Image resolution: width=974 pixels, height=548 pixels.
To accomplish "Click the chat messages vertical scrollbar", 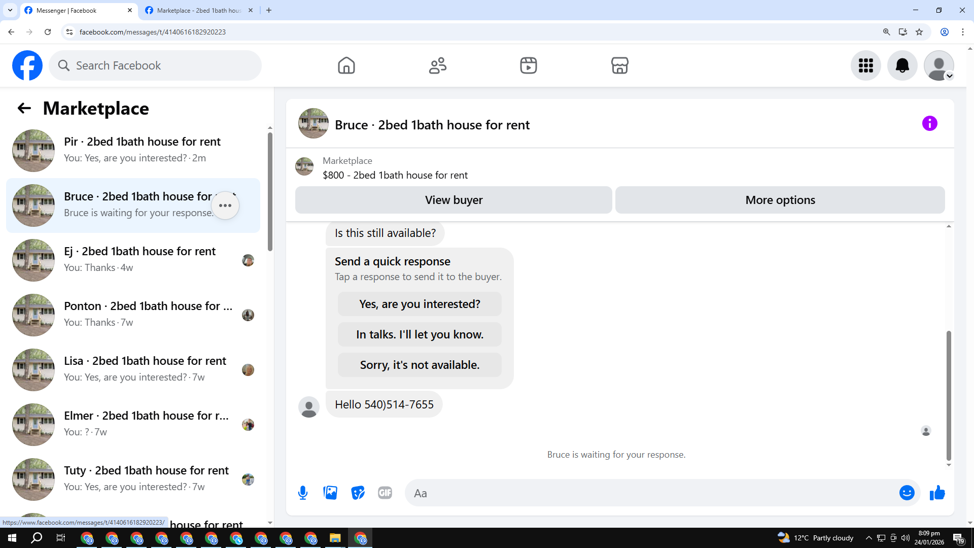I will click(x=948, y=396).
